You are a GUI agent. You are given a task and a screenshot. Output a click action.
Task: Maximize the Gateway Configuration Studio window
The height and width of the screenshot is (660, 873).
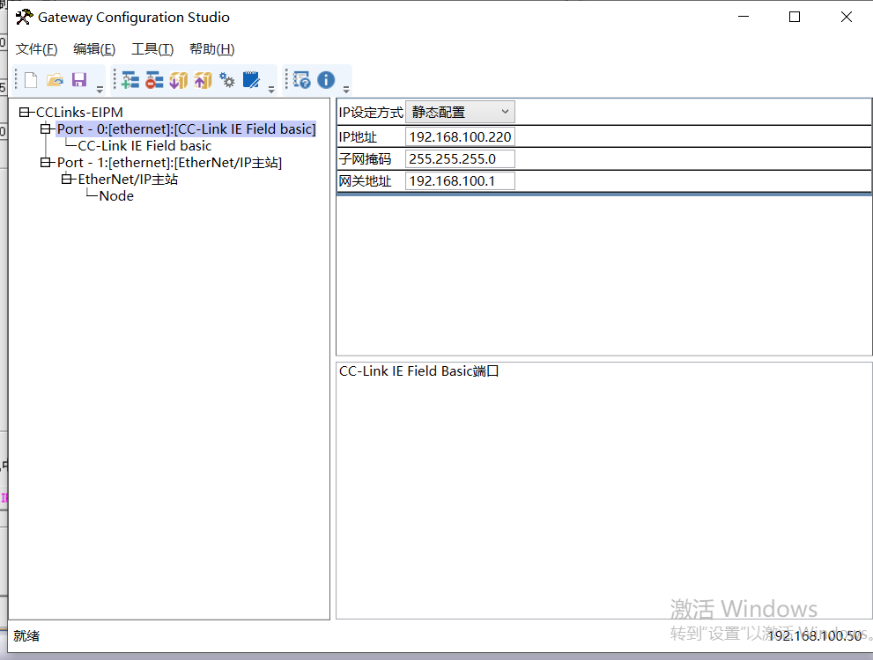click(795, 18)
